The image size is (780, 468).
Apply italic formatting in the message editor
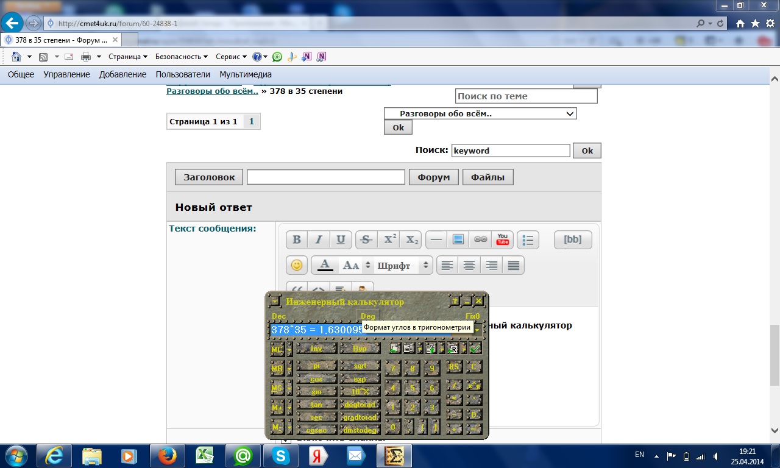[x=319, y=240]
